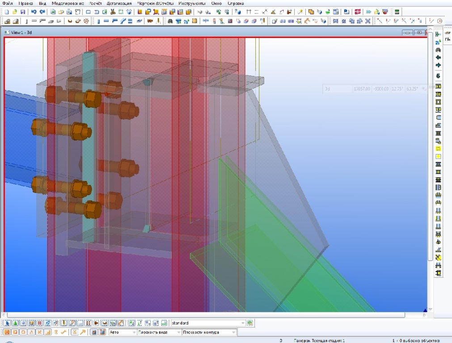The image size is (452, 343).
Task: Open the 'Деталировка' menu
Action: click(119, 3)
